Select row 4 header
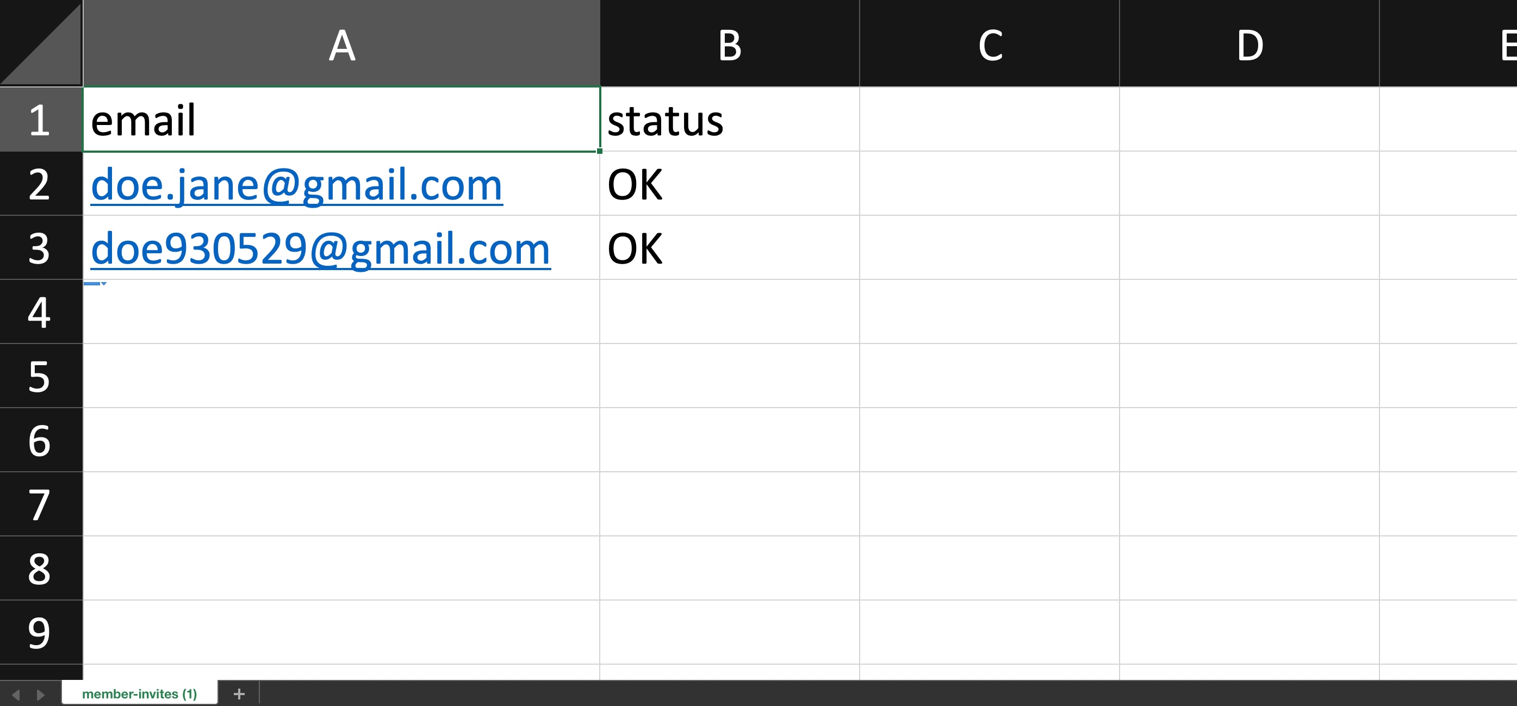Viewport: 1517px width, 706px height. 41,312
